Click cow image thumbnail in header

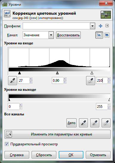point(106,15)
